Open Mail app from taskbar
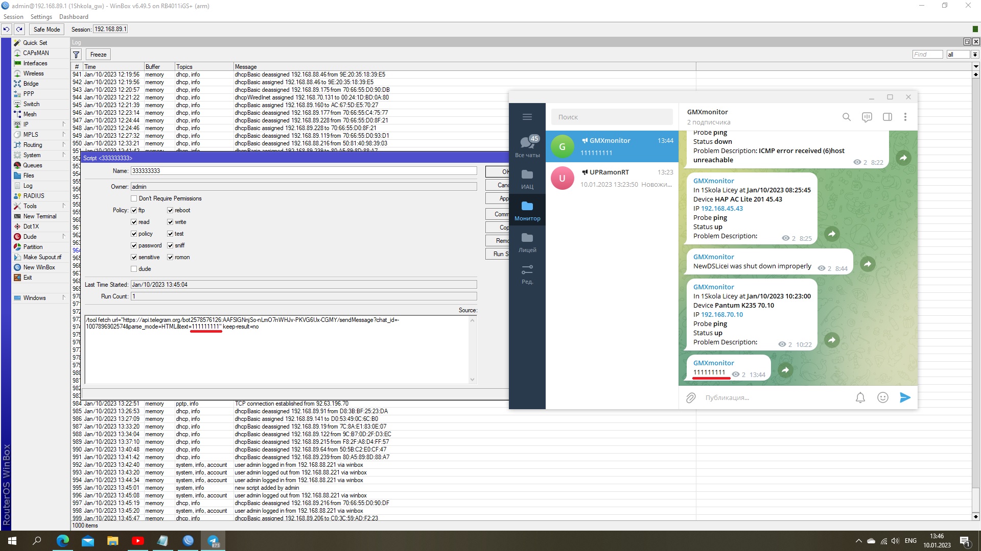 88,541
